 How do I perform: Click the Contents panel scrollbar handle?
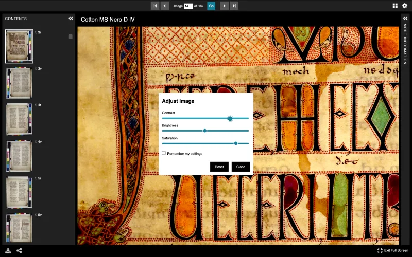click(x=71, y=36)
